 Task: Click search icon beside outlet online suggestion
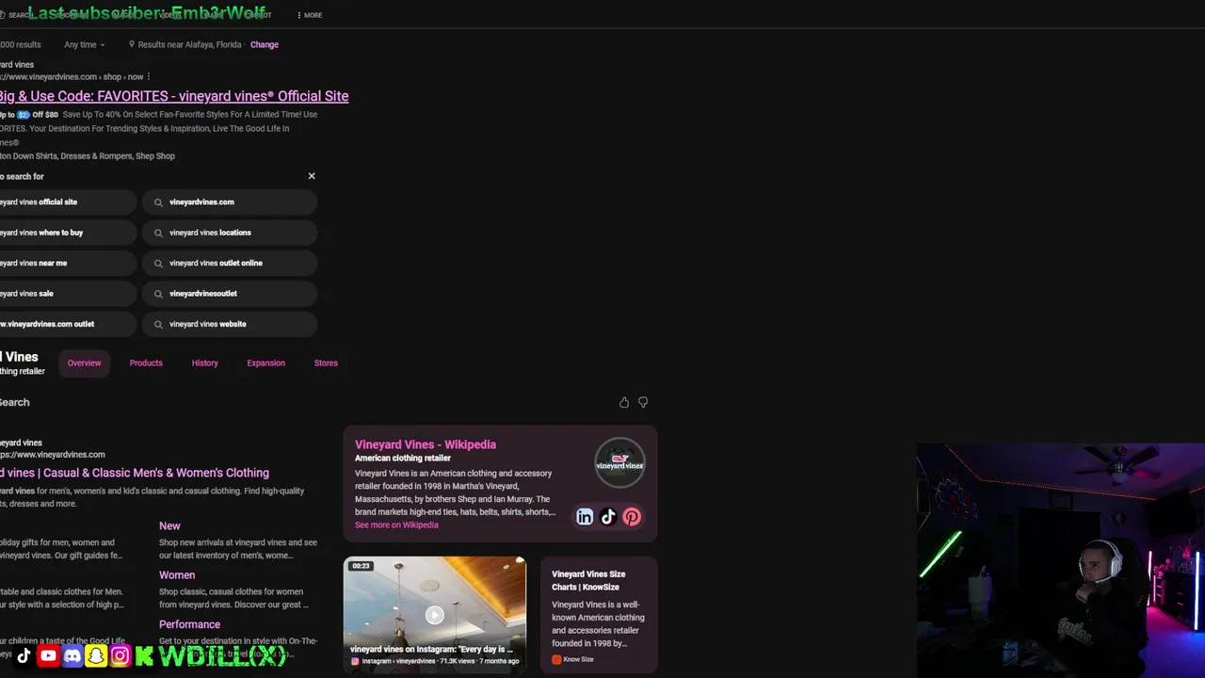click(158, 264)
